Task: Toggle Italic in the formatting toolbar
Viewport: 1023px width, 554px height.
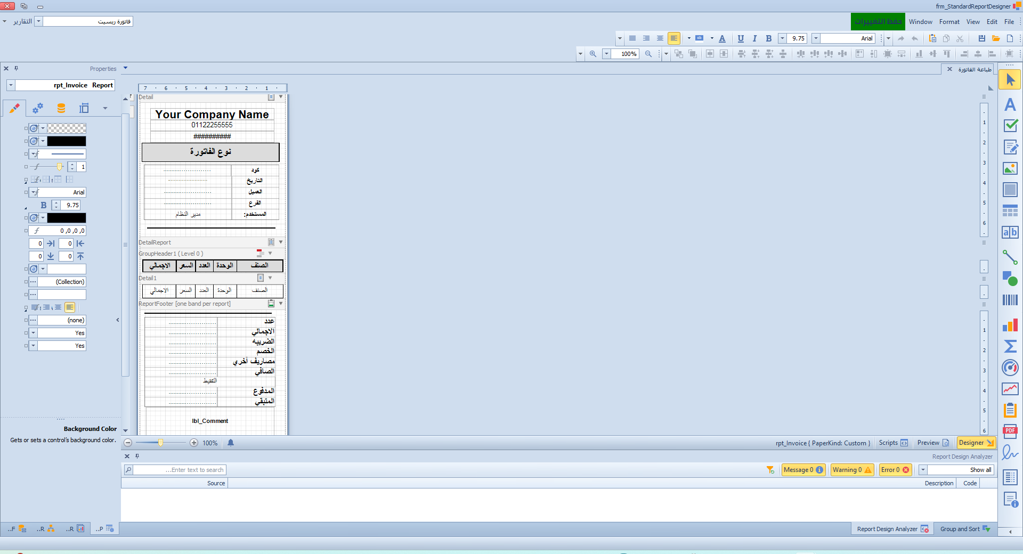Action: (x=754, y=38)
